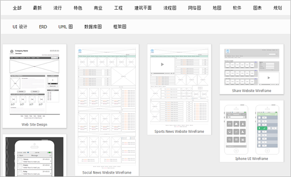Open the Share Website Wireframe template
Viewport: 291px width, 177px height.
coord(252,69)
